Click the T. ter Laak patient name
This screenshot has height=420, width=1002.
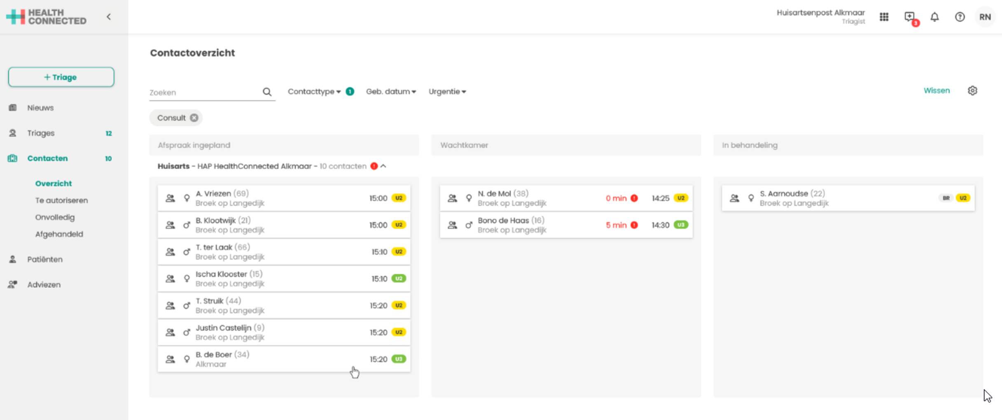point(214,247)
